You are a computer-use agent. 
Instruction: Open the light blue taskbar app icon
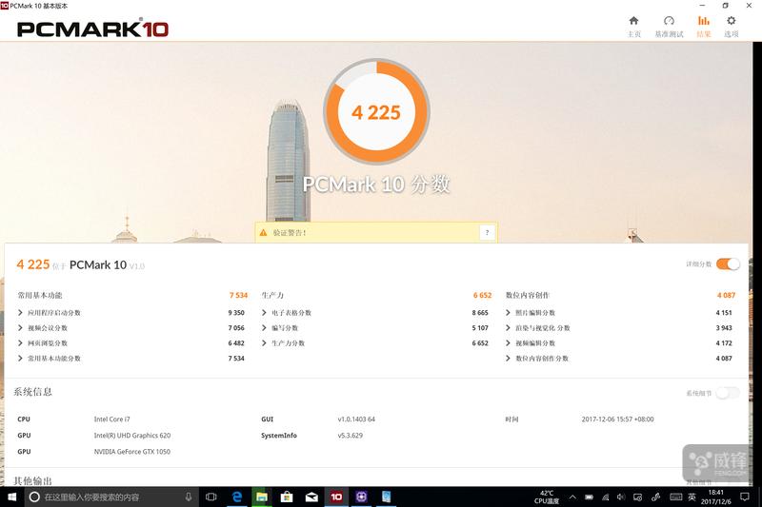point(386,497)
